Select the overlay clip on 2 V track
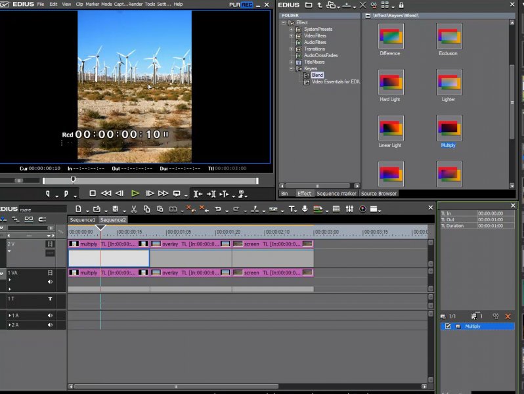 click(x=190, y=244)
